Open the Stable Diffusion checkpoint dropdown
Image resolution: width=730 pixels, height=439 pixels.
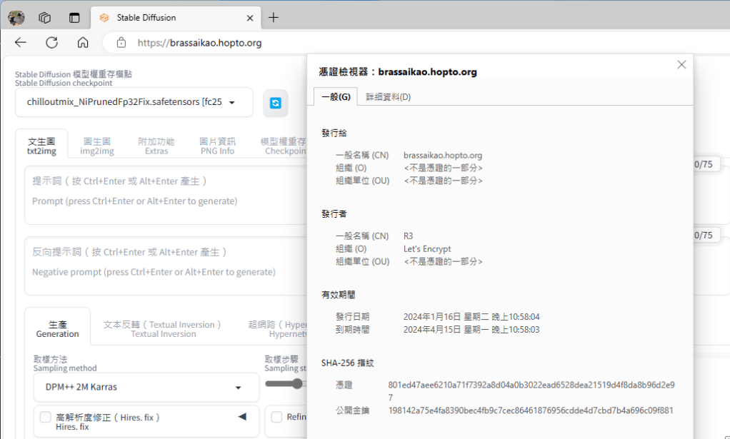(134, 102)
